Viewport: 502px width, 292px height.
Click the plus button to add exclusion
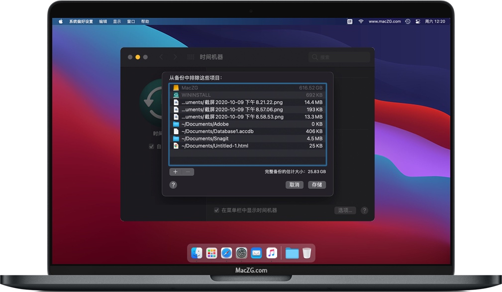[175, 172]
